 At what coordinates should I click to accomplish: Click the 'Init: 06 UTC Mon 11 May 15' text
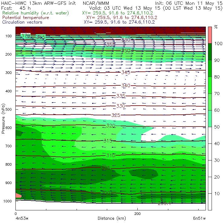click(x=189, y=3)
